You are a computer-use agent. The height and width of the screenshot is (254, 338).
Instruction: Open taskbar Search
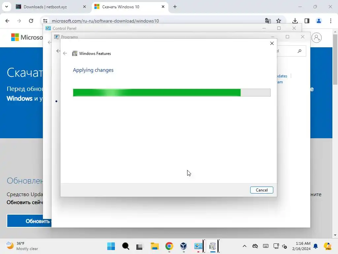point(125,246)
